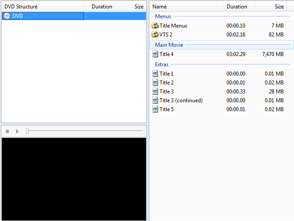Click the 82 MB size value
Screen dimensions: 294x221
point(276,34)
